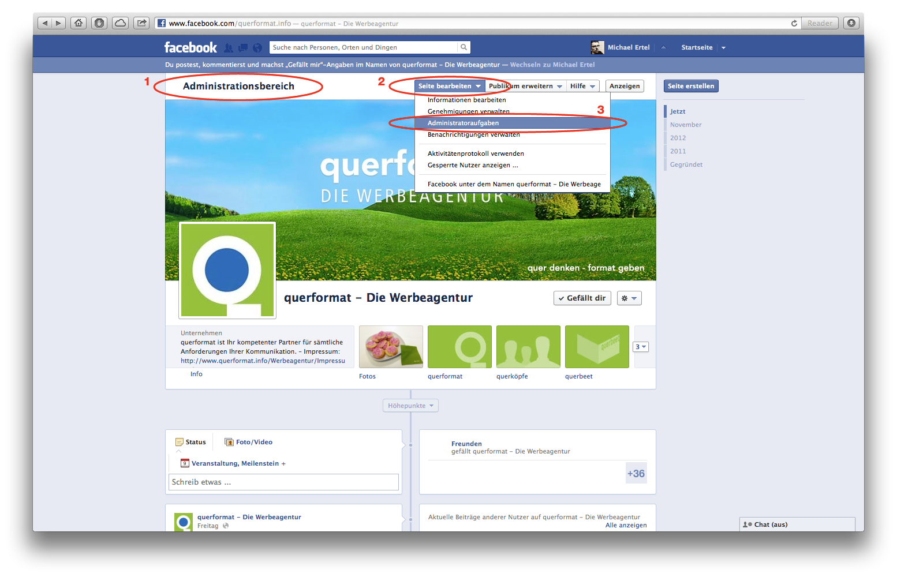Viewport: 897px width, 577px height.
Task: Jump to 'Gegründet' in the timeline
Action: [686, 164]
